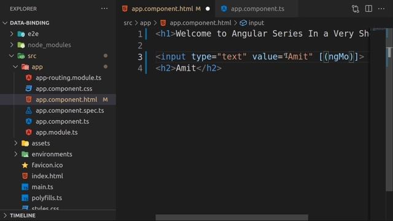
Task: Click the HTML icon of app.component.html in tree
Action: click(x=29, y=99)
